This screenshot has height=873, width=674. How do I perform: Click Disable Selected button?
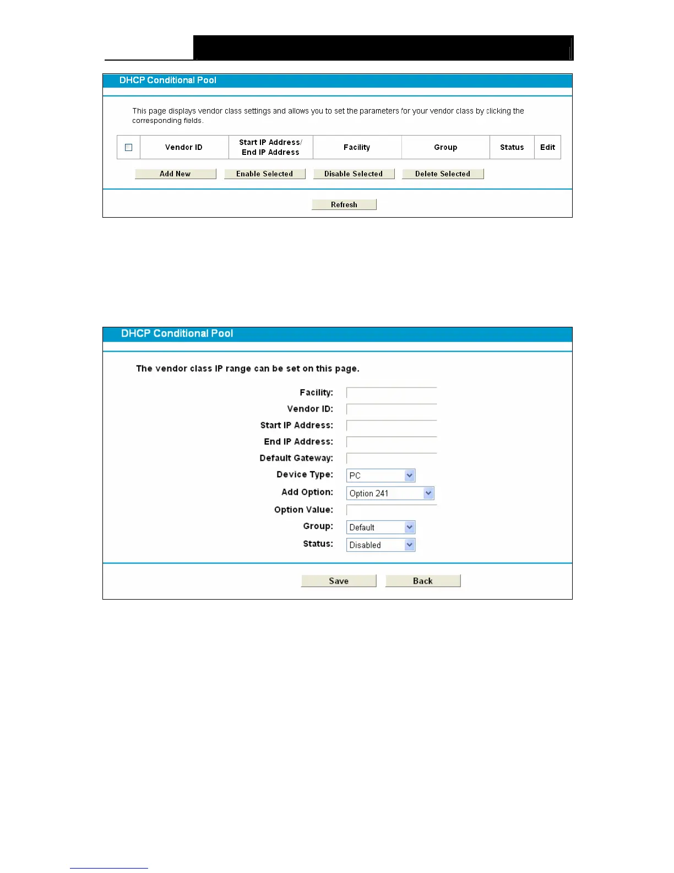[354, 174]
